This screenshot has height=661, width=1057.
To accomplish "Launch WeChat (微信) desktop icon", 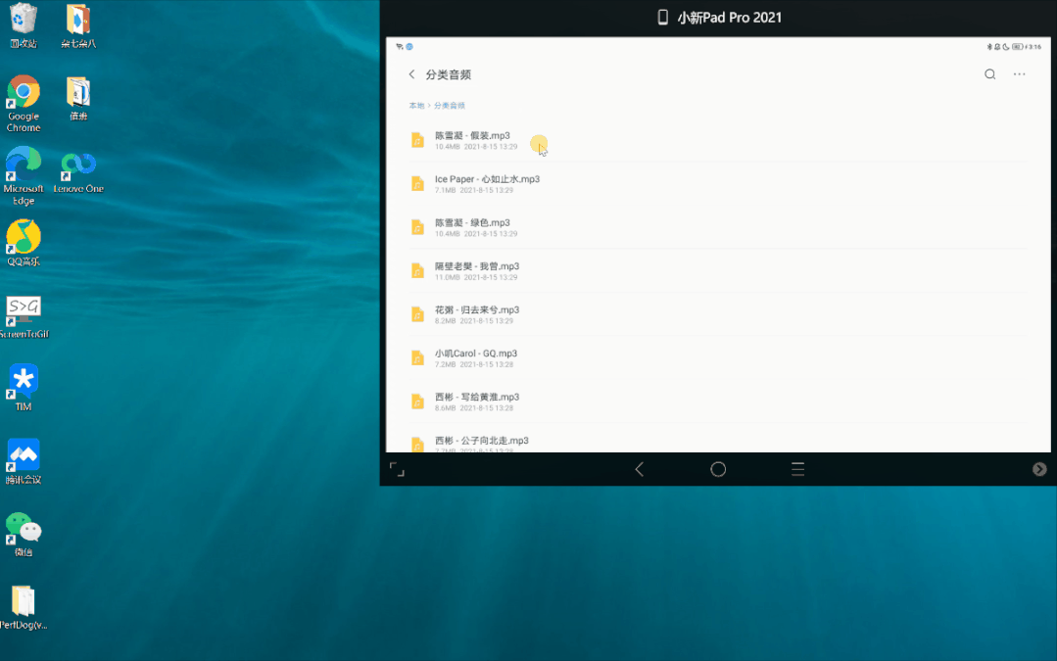I will [23, 530].
